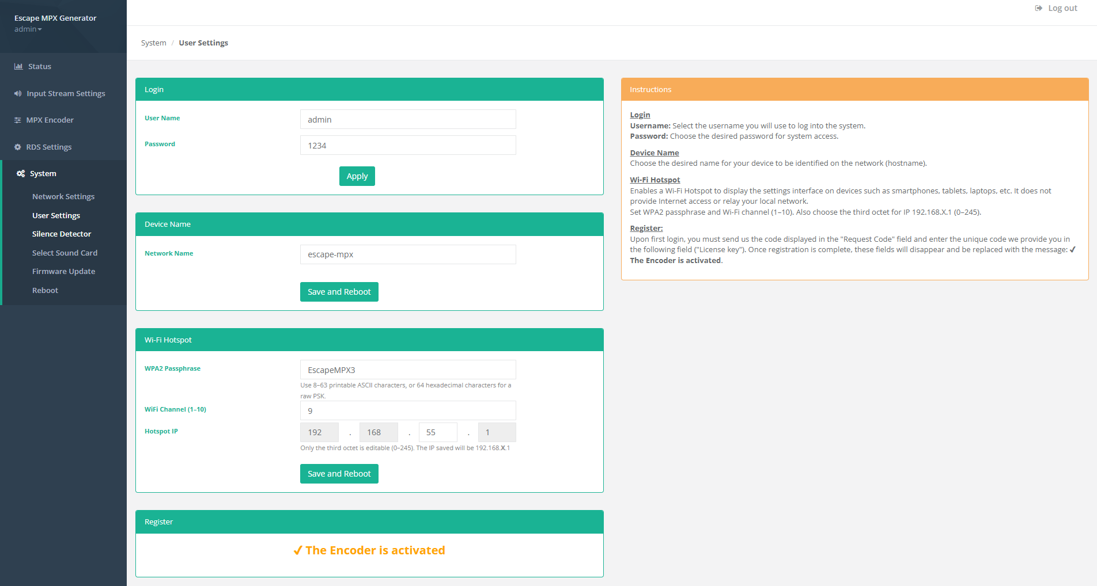Open RDS Settings using the gear icon

pyautogui.click(x=17, y=147)
